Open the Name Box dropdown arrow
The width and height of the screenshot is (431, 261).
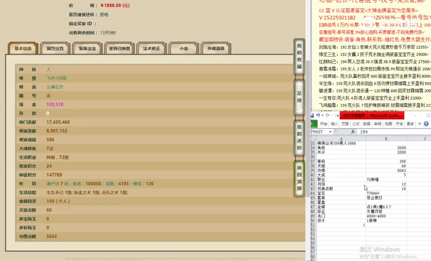click(x=330, y=132)
